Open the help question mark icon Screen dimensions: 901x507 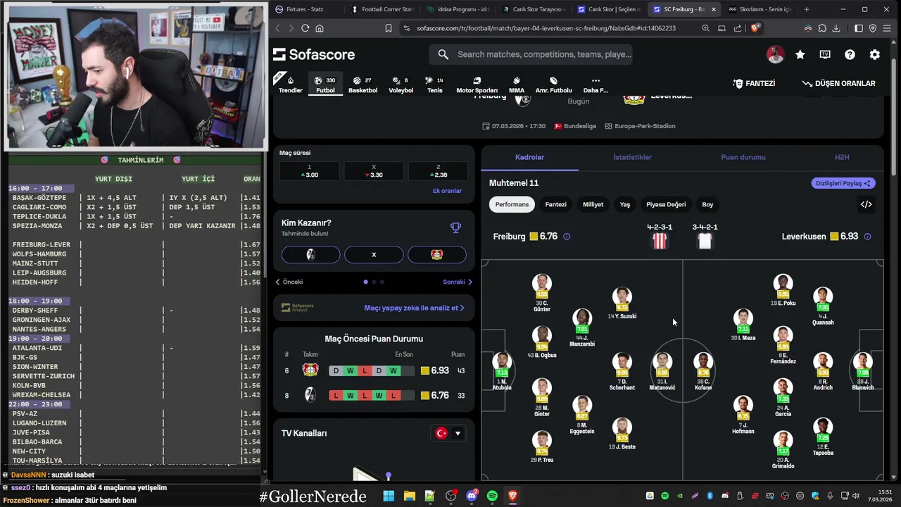(850, 54)
